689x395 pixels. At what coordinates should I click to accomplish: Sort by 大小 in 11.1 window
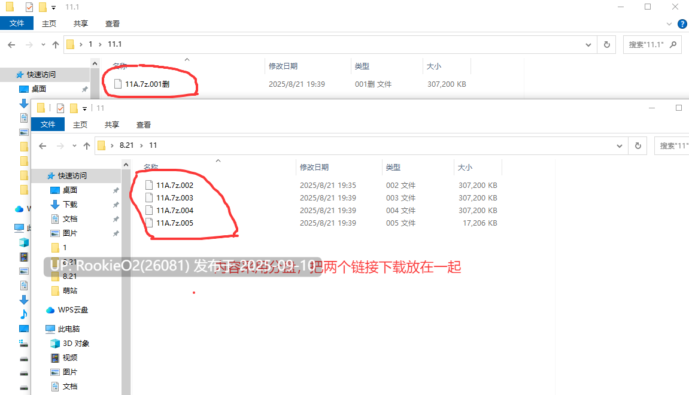(x=434, y=66)
